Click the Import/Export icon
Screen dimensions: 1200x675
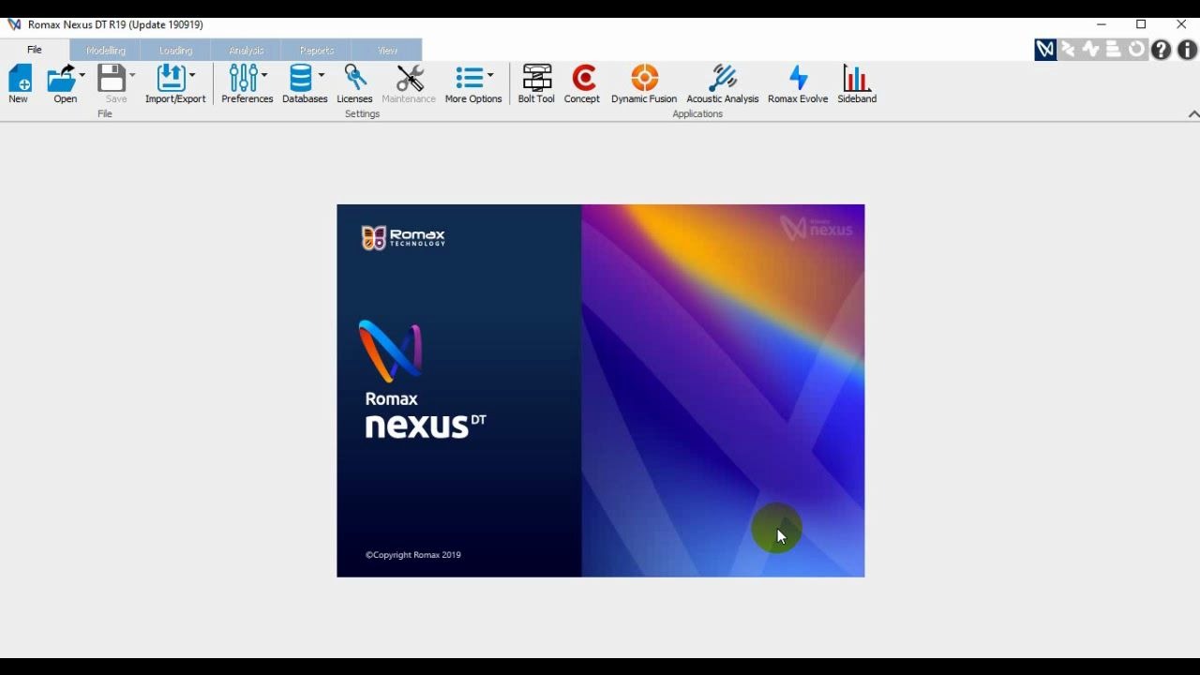[171, 79]
